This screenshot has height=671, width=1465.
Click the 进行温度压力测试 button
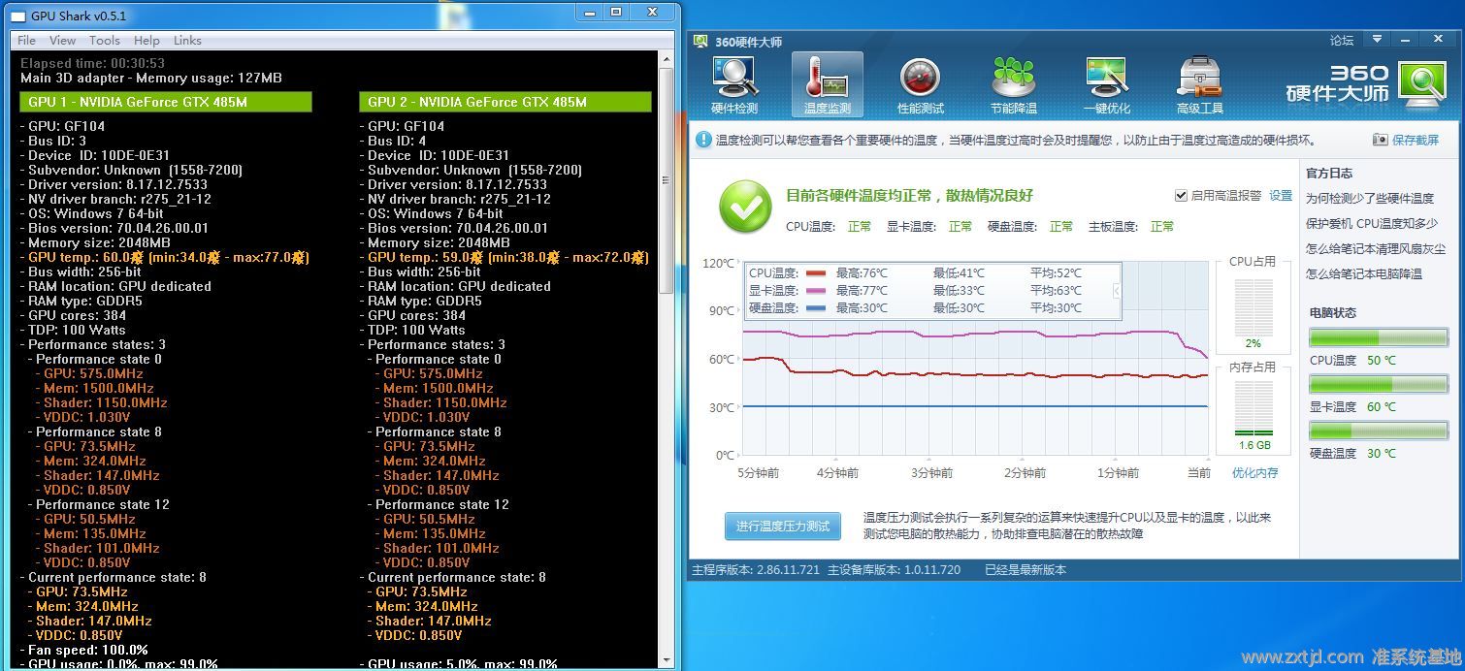(782, 527)
